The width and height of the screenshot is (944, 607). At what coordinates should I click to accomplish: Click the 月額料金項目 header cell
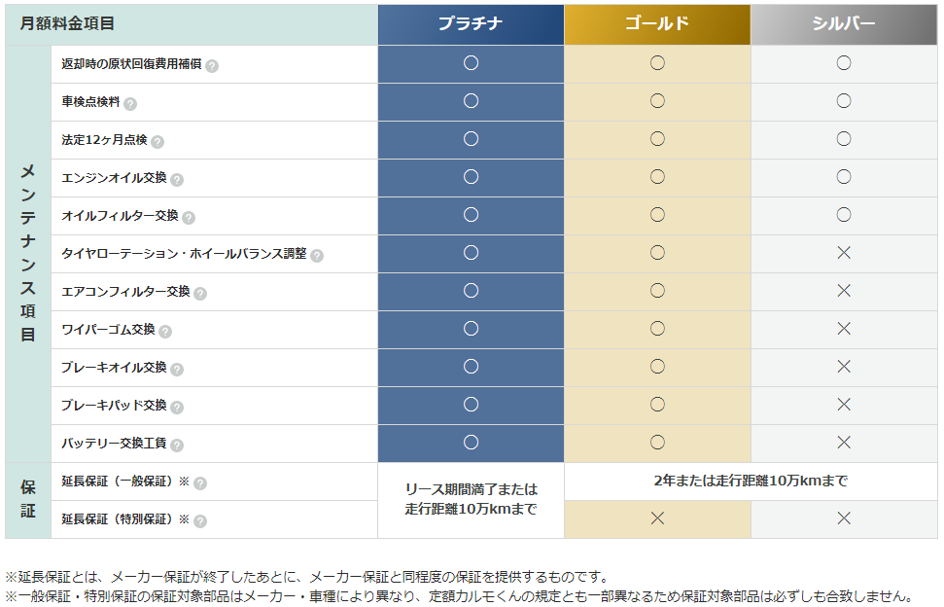coord(192,24)
